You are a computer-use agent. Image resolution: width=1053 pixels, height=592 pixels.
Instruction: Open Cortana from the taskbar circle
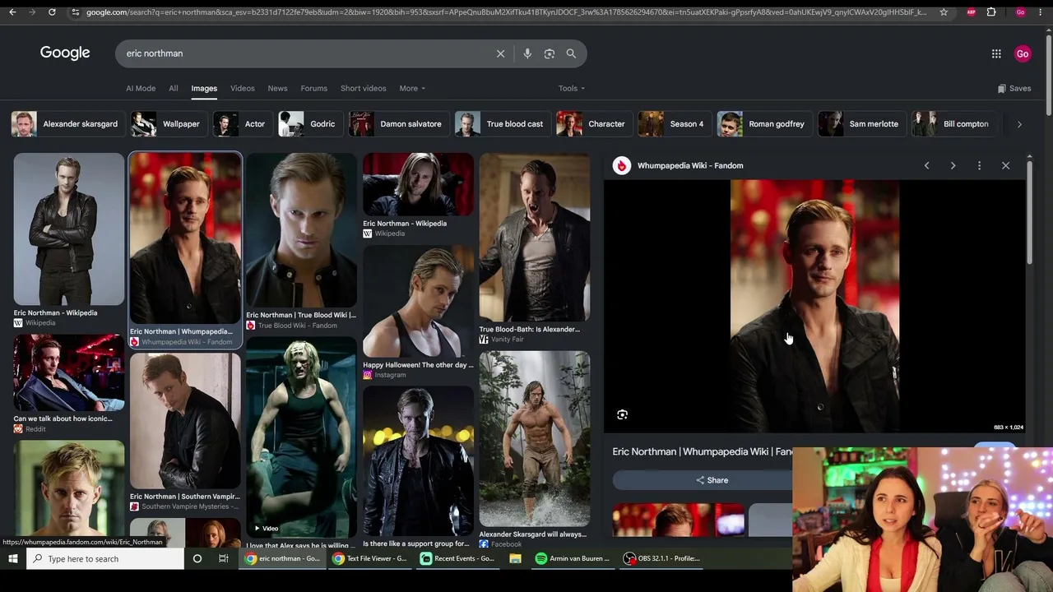(197, 559)
